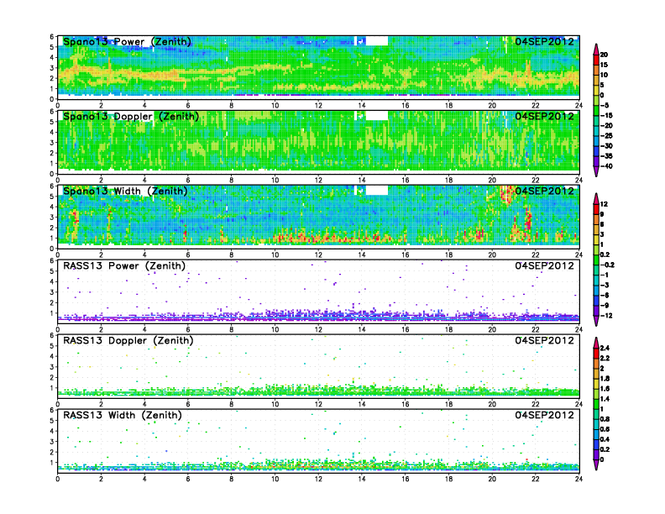Click the "RASS13 Width (Zenith)" panel title
Viewport: 665px width, 514px height.
coord(123,415)
